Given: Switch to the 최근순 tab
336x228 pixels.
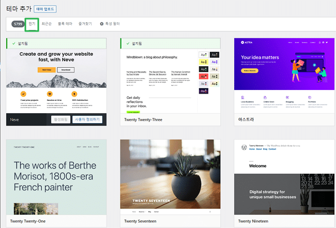Looking at the screenshot, I should click(47, 24).
